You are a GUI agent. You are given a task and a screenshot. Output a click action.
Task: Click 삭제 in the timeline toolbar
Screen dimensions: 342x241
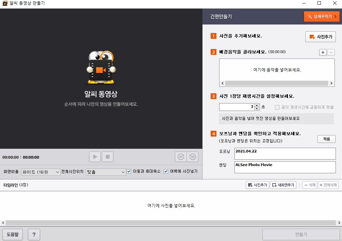tap(309, 185)
